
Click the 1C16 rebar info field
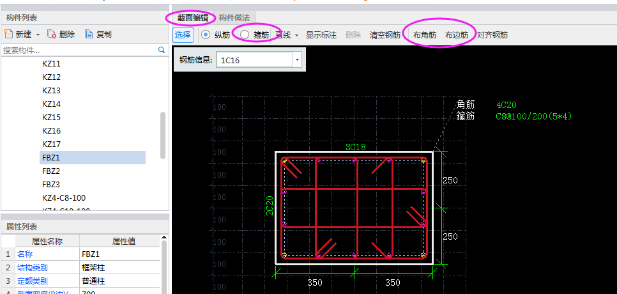255,60
